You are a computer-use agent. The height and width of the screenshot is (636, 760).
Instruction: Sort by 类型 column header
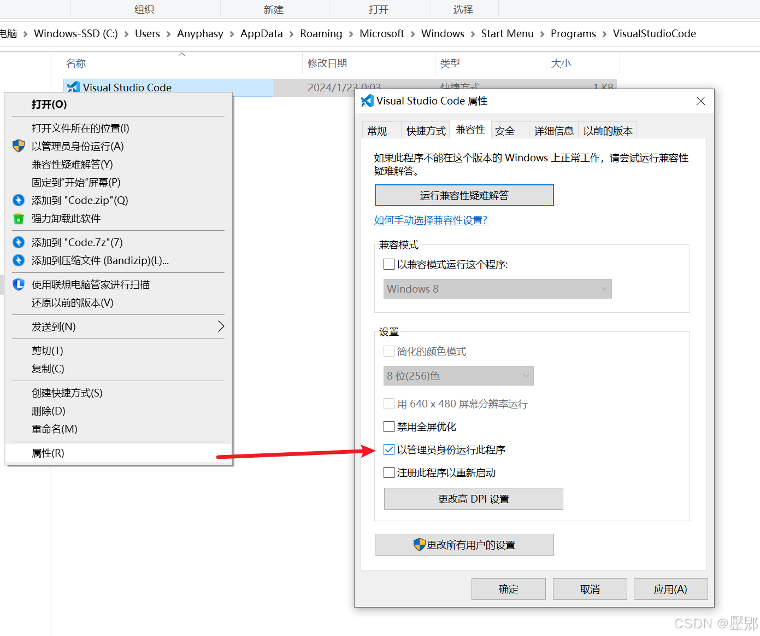click(x=491, y=63)
